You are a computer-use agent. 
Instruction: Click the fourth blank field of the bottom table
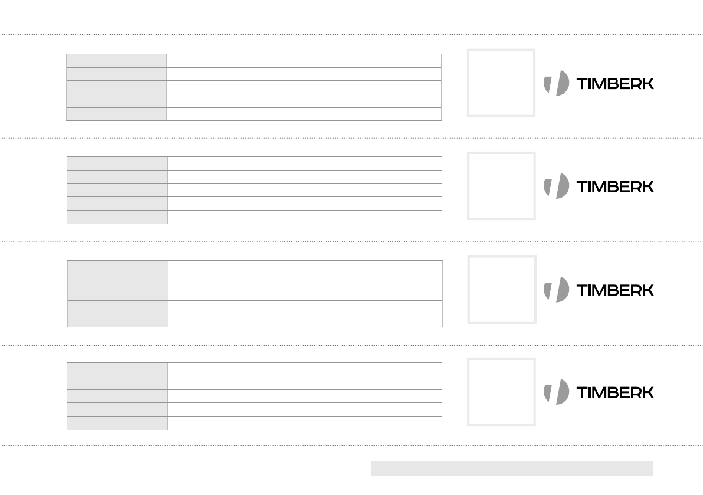click(304, 409)
